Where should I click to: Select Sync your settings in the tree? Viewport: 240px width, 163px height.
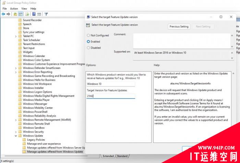34,32
